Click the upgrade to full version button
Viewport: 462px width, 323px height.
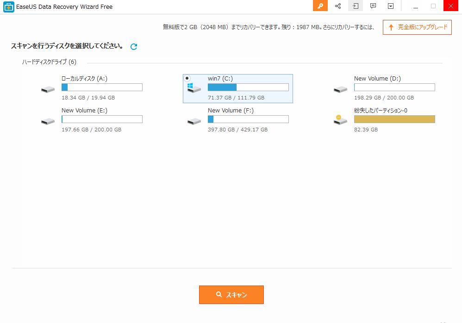[417, 27]
